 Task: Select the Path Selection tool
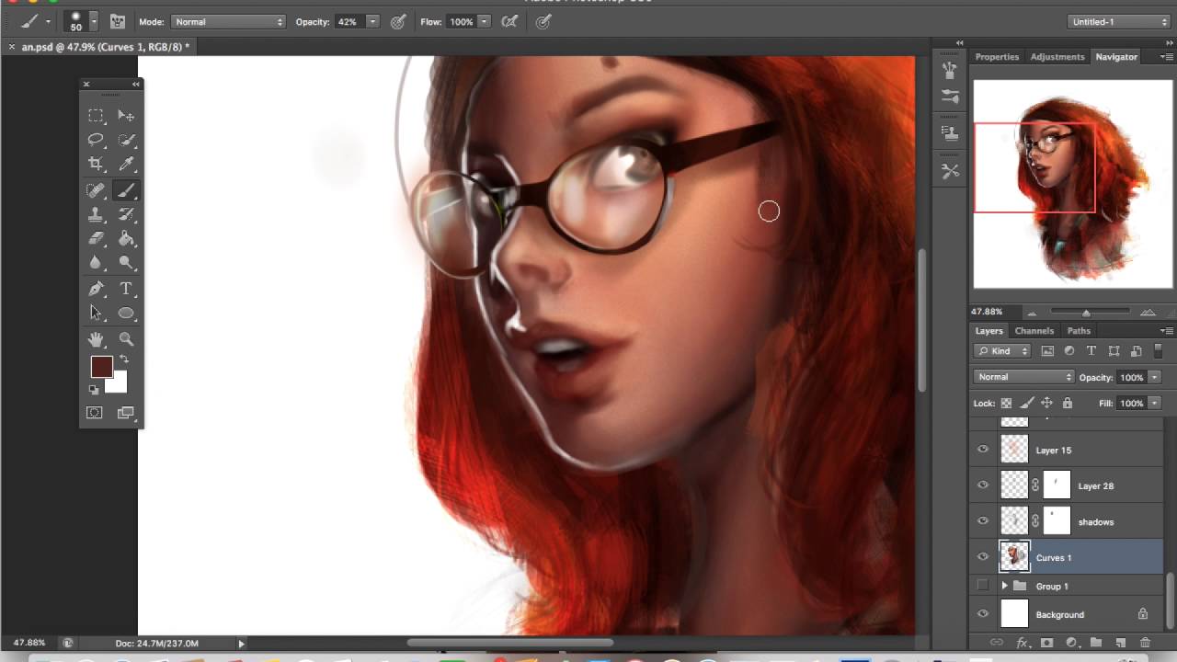(x=96, y=313)
